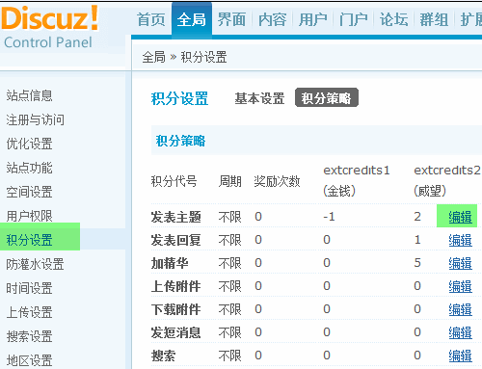
Task: Open 搜索设置 sidebar item
Action: (30, 336)
